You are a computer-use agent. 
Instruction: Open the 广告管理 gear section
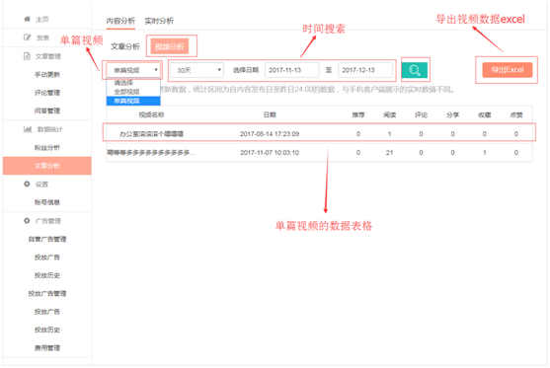tap(42, 221)
